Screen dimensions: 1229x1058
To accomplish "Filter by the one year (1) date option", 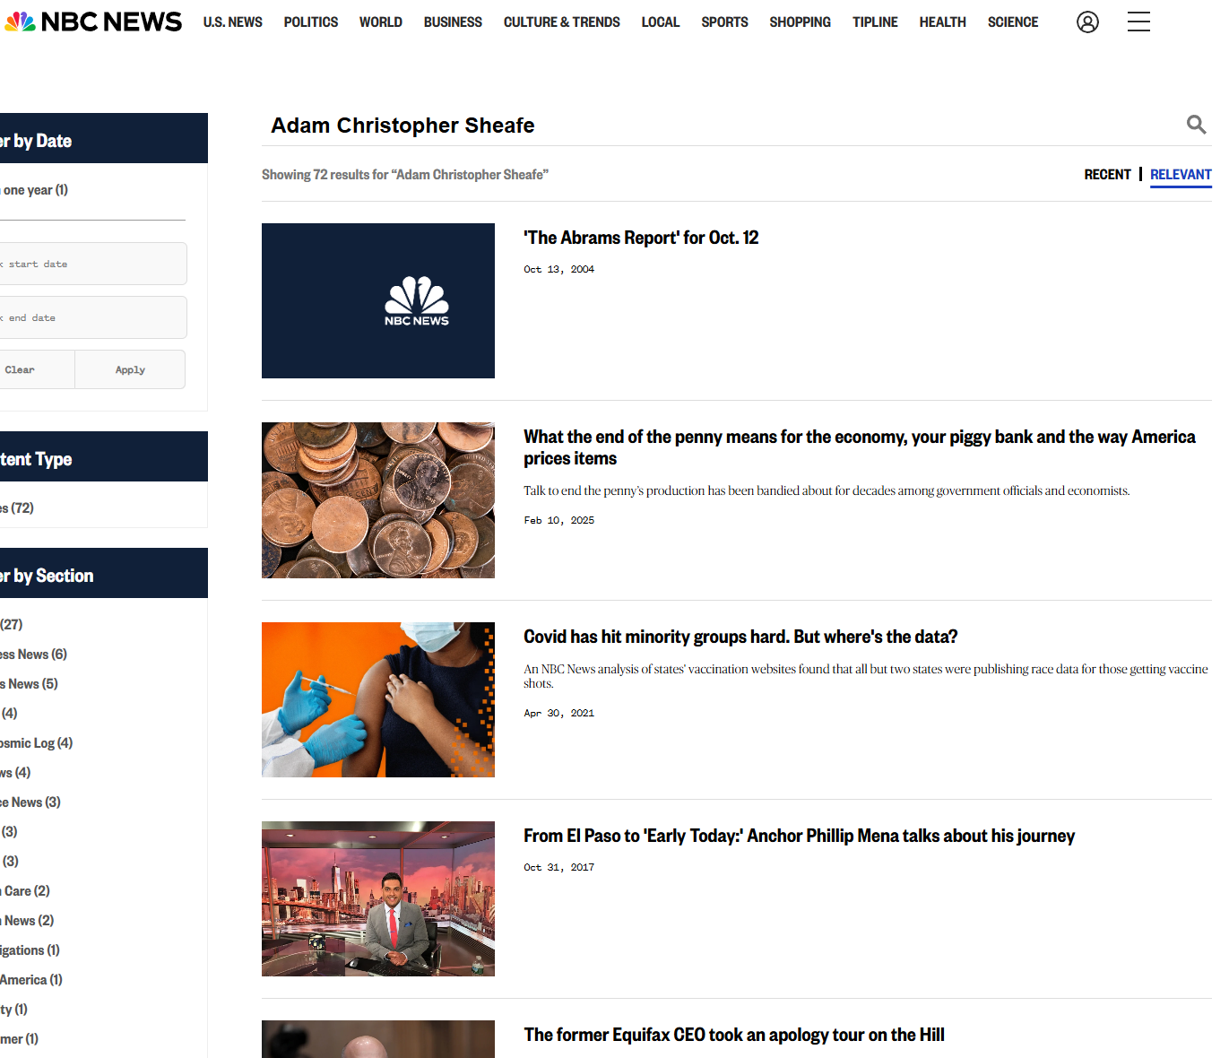I will pos(34,190).
